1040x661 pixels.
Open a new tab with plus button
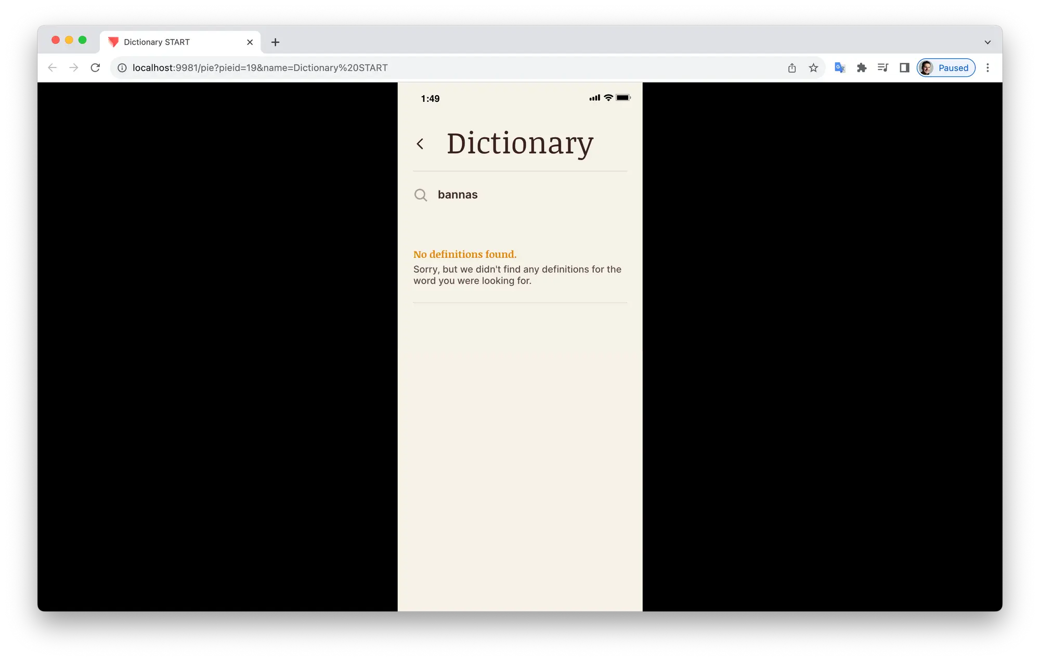point(276,42)
